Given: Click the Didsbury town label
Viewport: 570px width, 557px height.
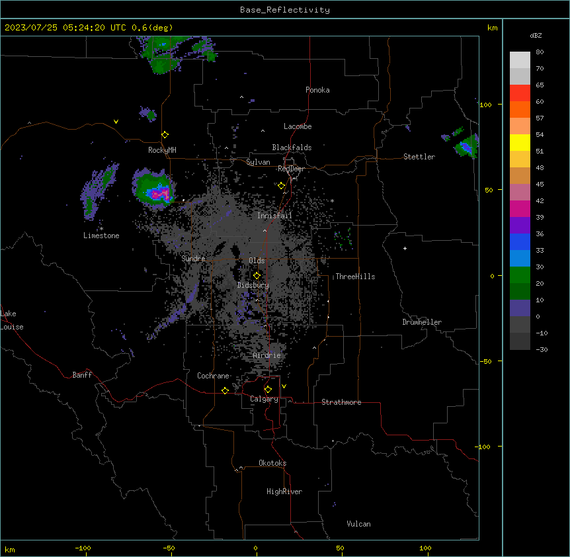Looking at the screenshot, I should tap(253, 285).
